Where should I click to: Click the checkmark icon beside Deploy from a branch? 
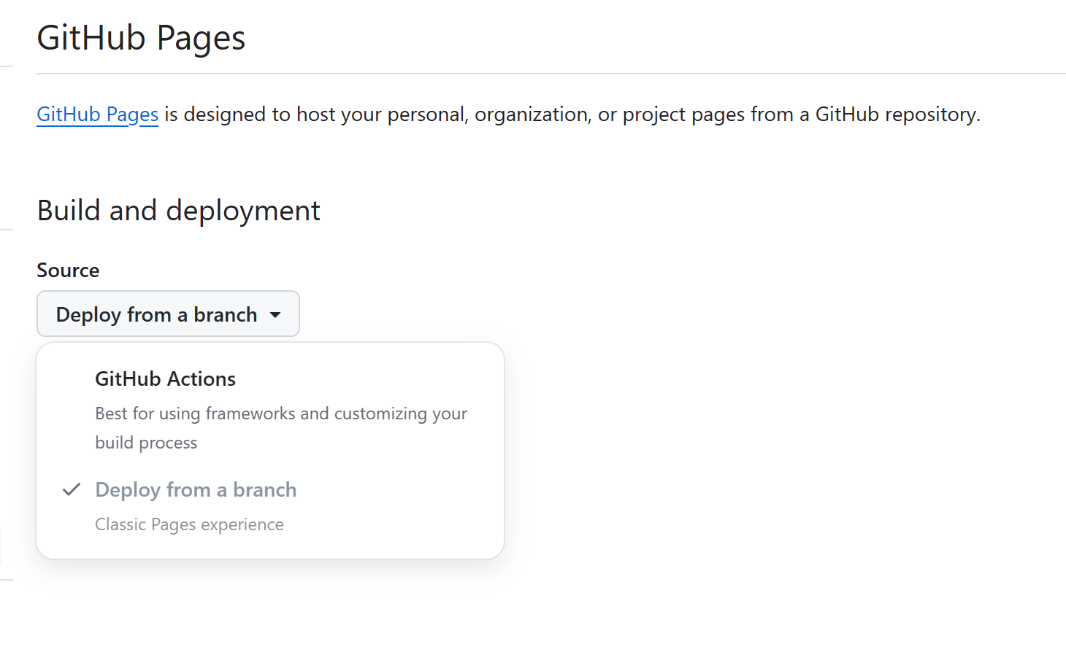click(x=71, y=490)
